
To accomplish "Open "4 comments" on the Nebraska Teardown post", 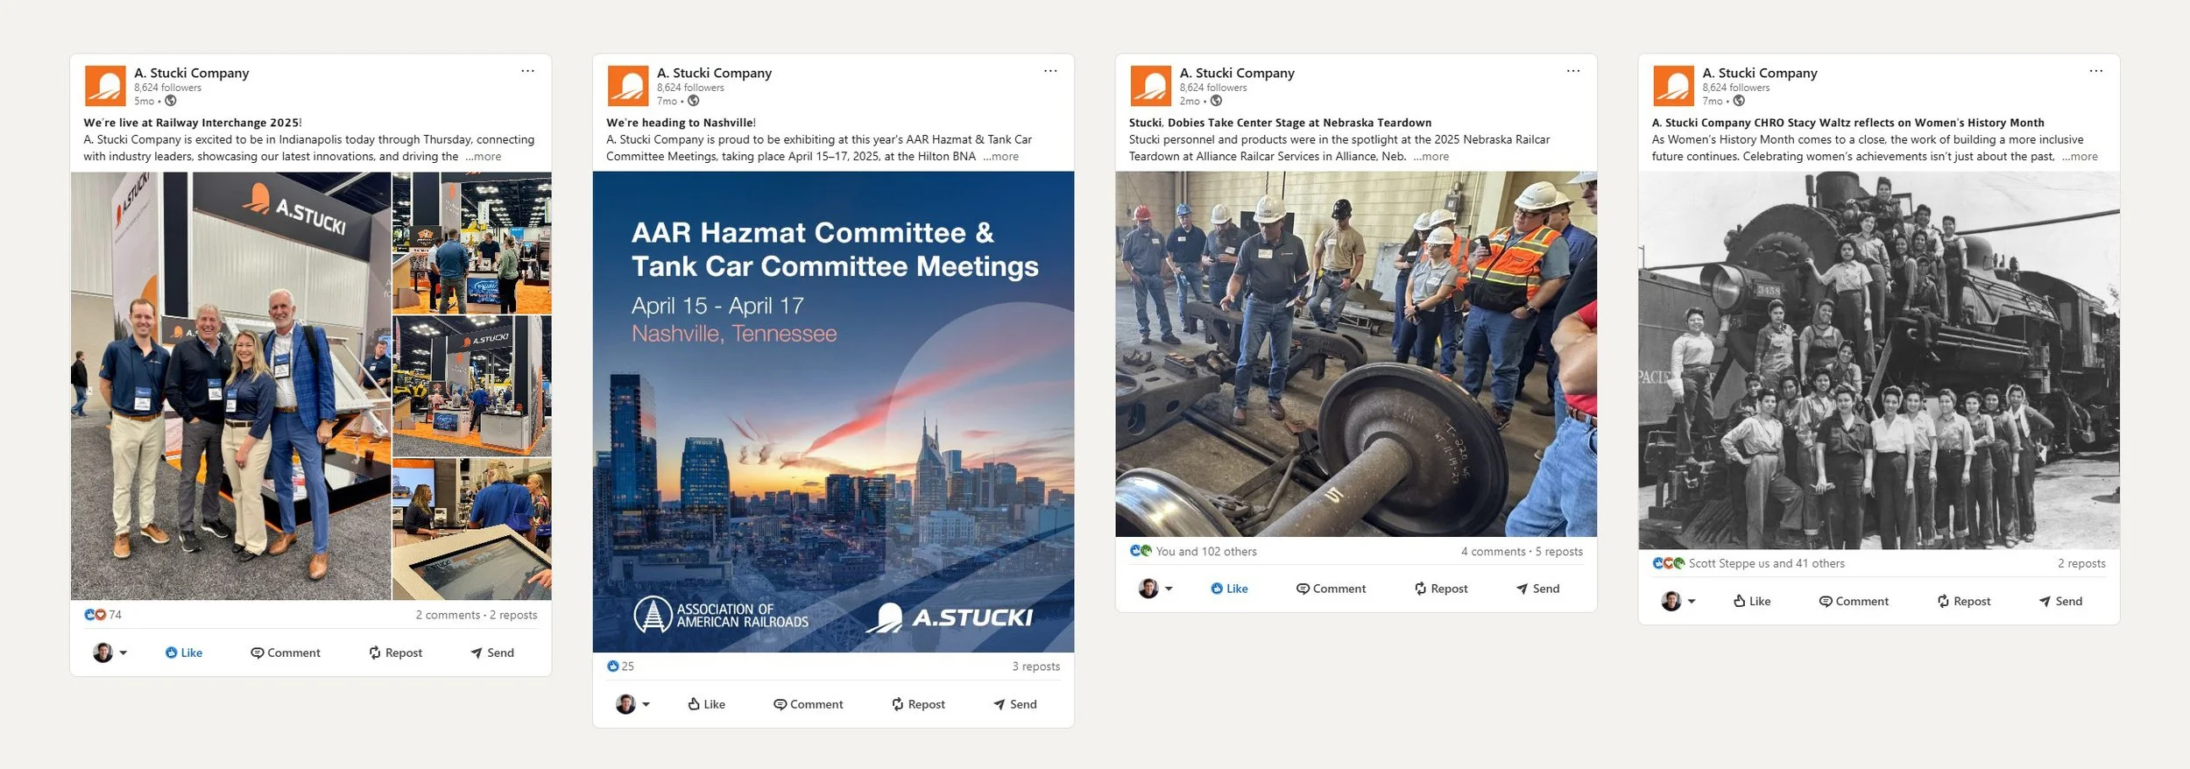I will (x=1493, y=552).
